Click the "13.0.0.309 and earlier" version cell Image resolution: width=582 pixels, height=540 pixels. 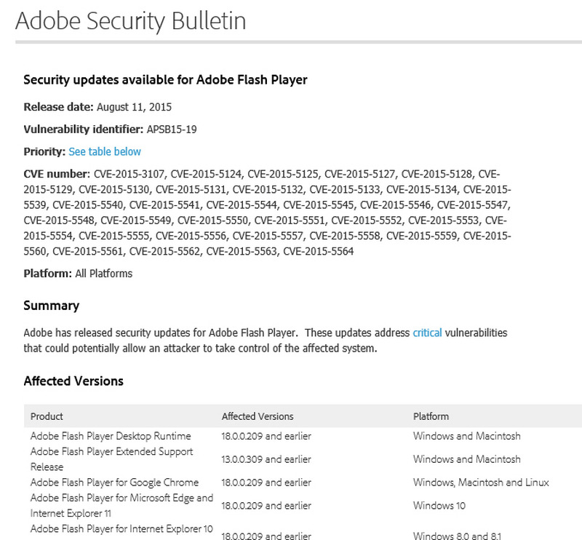(266, 459)
